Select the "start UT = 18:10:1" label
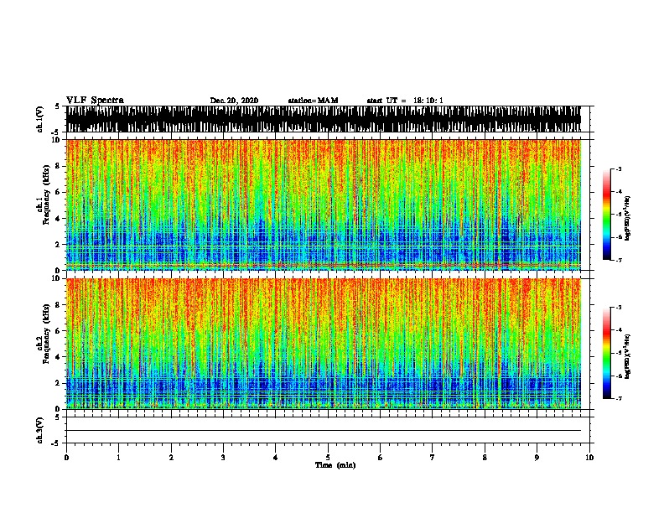The image size is (664, 513). tap(405, 101)
